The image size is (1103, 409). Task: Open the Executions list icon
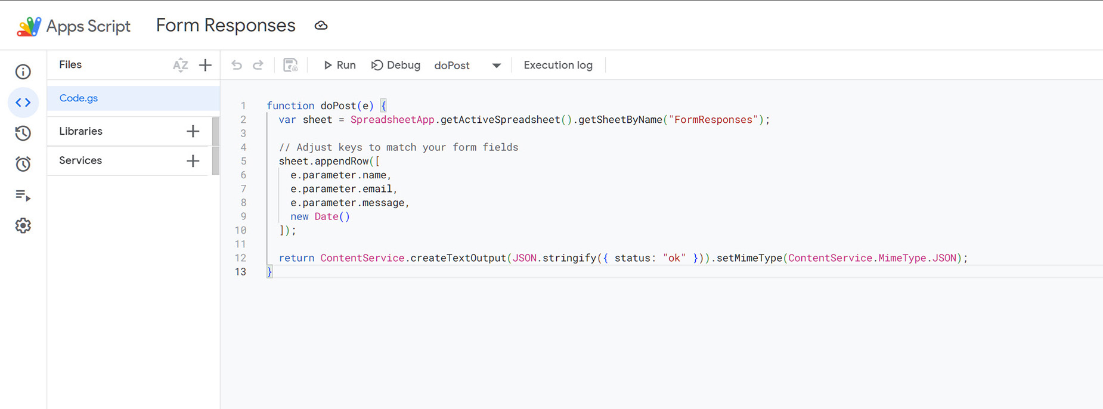point(23,195)
